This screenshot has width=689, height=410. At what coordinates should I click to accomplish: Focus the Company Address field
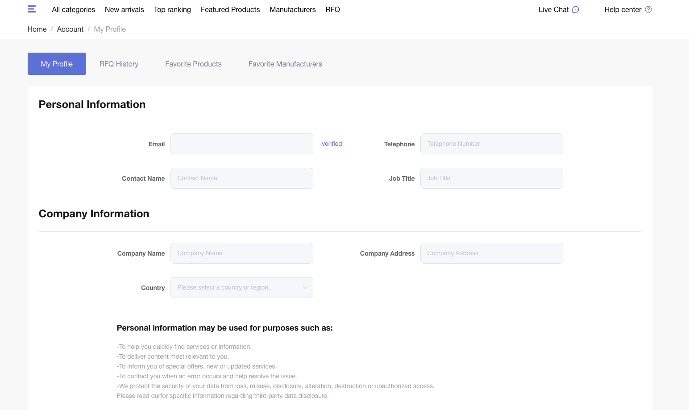tap(492, 253)
